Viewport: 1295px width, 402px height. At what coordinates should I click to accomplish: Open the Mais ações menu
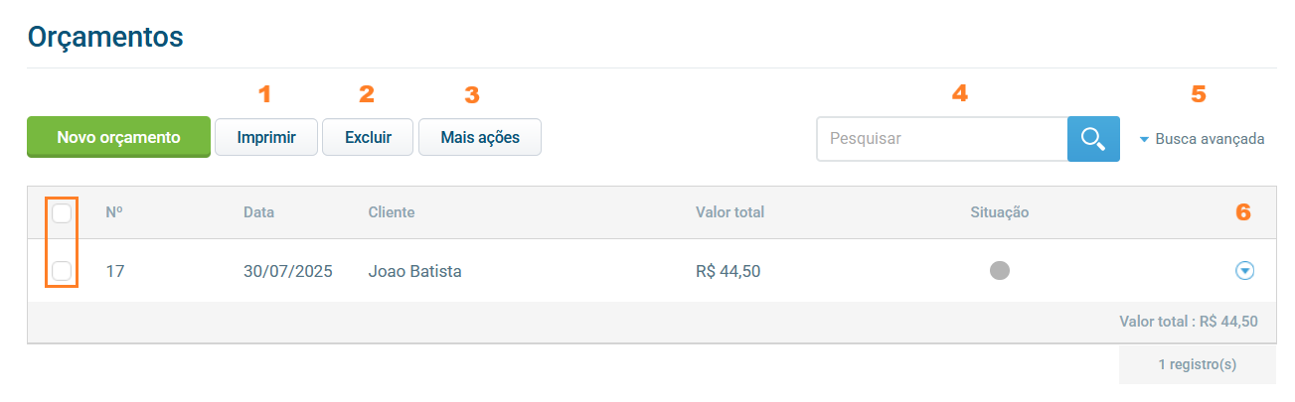click(x=479, y=138)
